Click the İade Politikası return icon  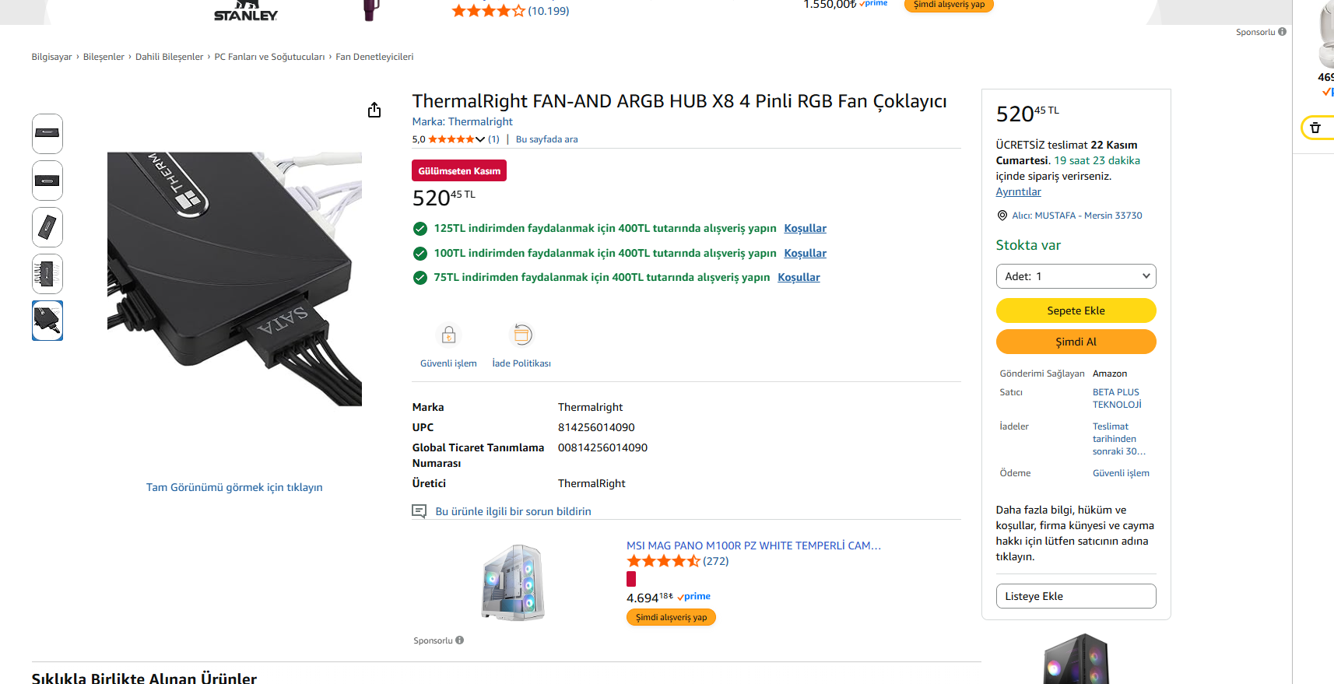tap(521, 335)
